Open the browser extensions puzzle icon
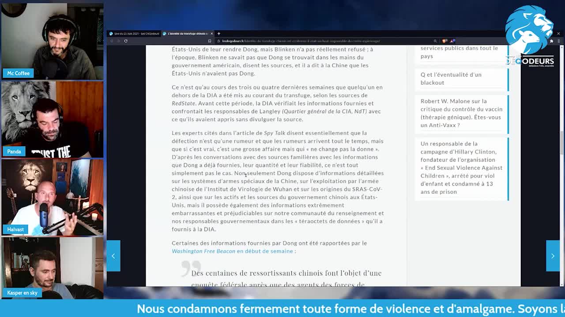This screenshot has height=317, width=565. 551,41
